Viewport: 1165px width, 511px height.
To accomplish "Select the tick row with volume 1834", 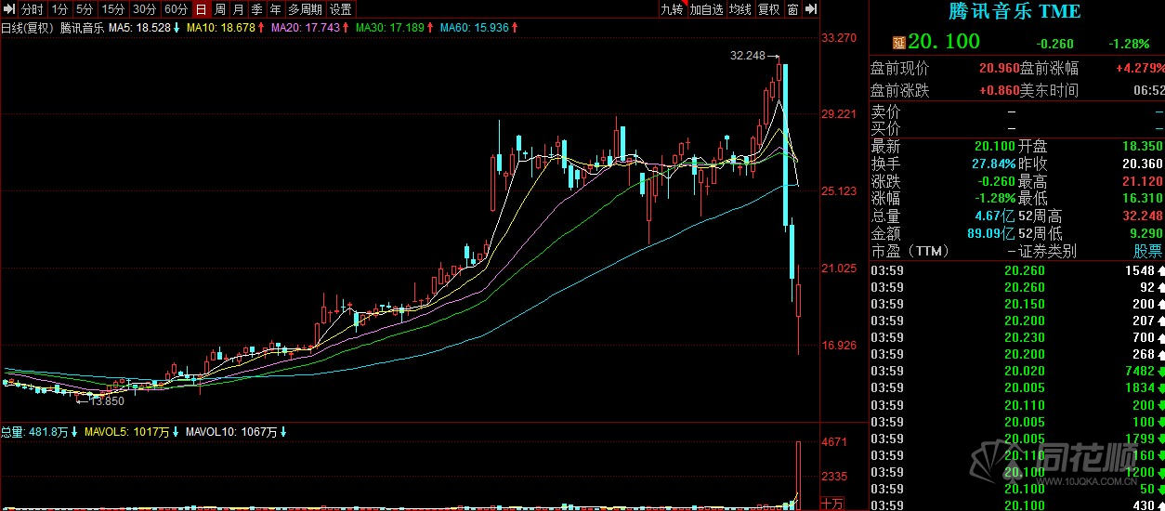I will [x=1016, y=387].
